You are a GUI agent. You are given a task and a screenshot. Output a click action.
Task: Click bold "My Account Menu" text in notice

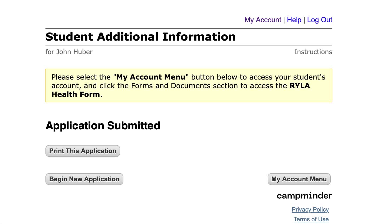tap(151, 77)
